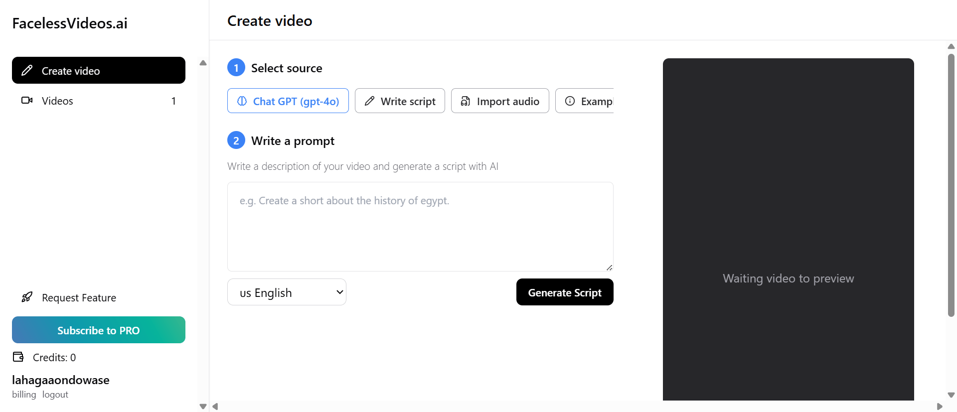Select the Import audio source tab
This screenshot has height=412, width=957.
click(500, 101)
